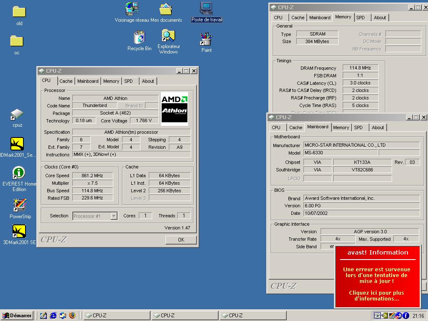428x321 pixels.
Task: Open Mainboard tab in the CPU window
Action: click(88, 81)
